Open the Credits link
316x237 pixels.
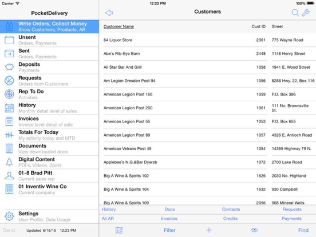230,219
